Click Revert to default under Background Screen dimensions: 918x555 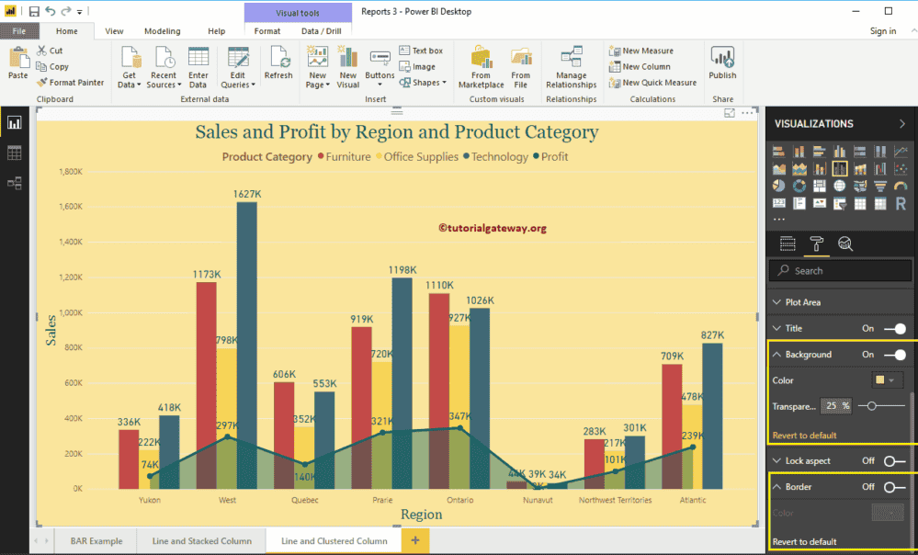click(805, 435)
